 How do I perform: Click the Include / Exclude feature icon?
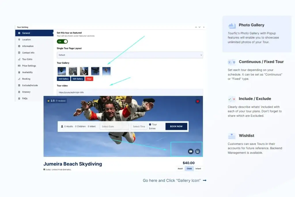232,99
